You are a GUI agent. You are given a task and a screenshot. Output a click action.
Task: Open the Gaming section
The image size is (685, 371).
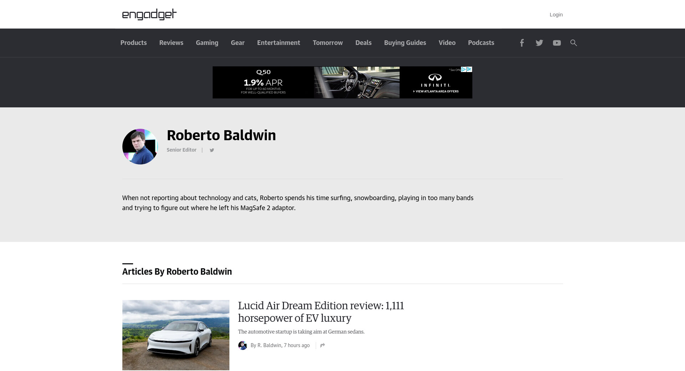[207, 43]
